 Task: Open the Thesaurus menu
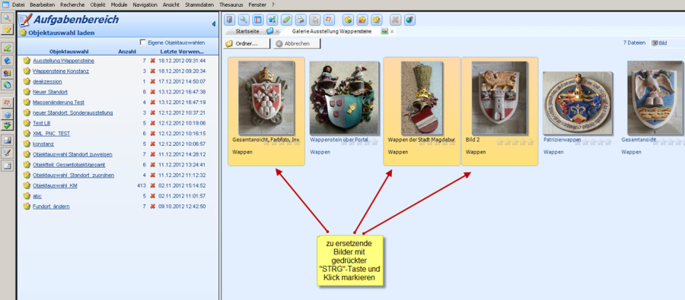pyautogui.click(x=231, y=5)
